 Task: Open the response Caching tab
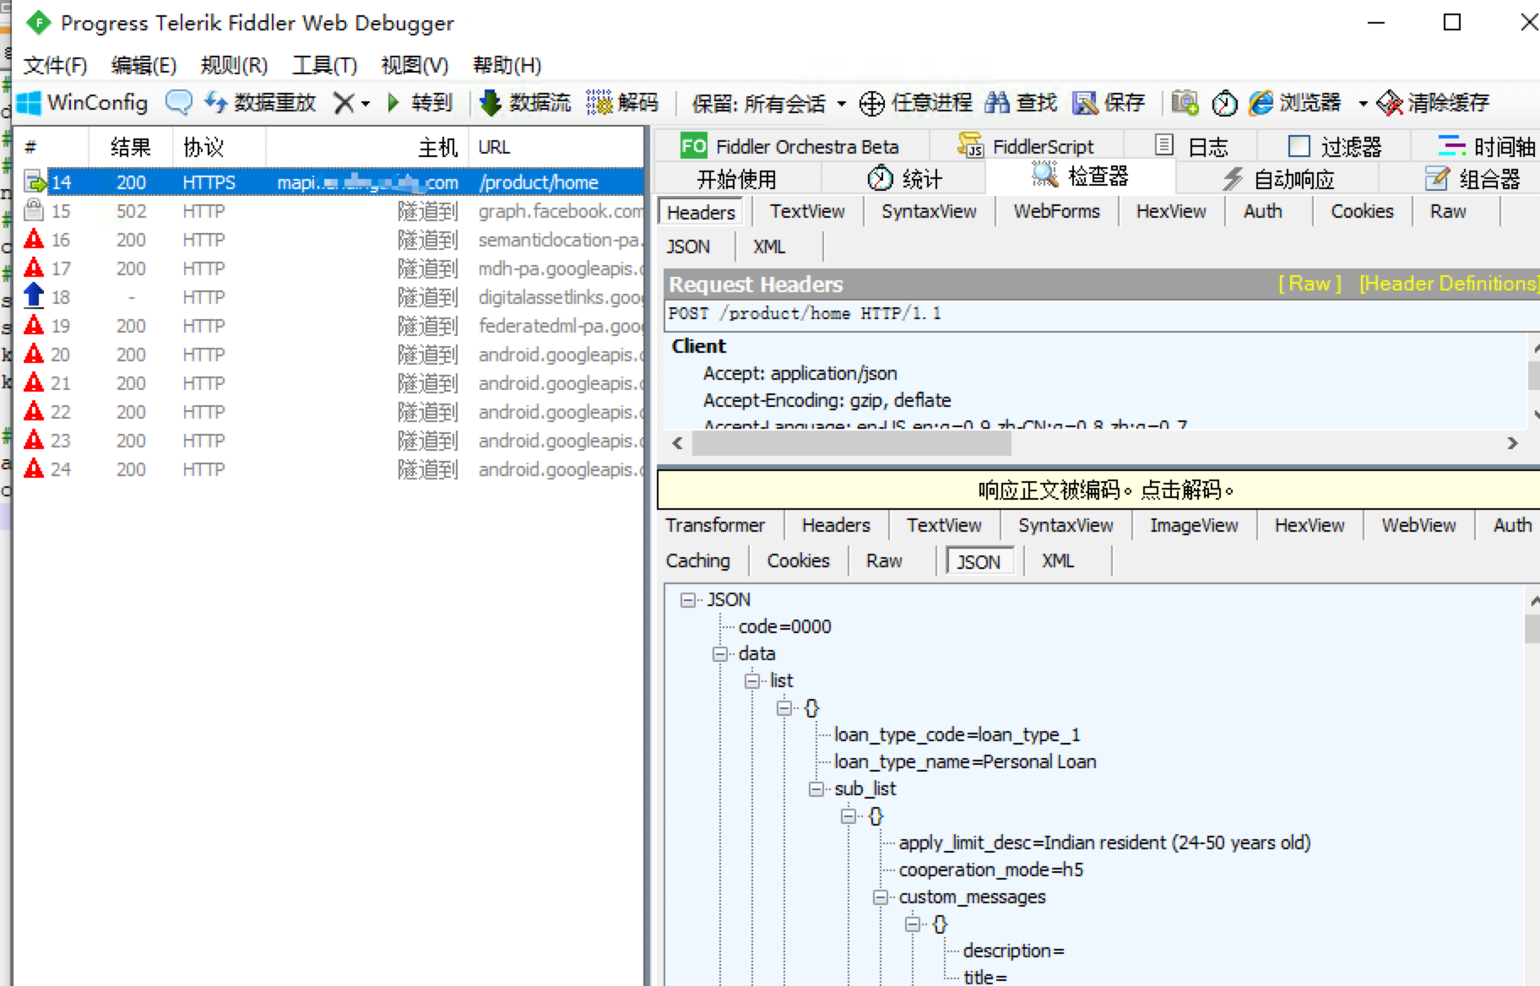698,561
